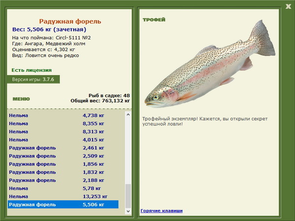Click the fish list scrollbar thumb
295x221 pixels.
128,196
